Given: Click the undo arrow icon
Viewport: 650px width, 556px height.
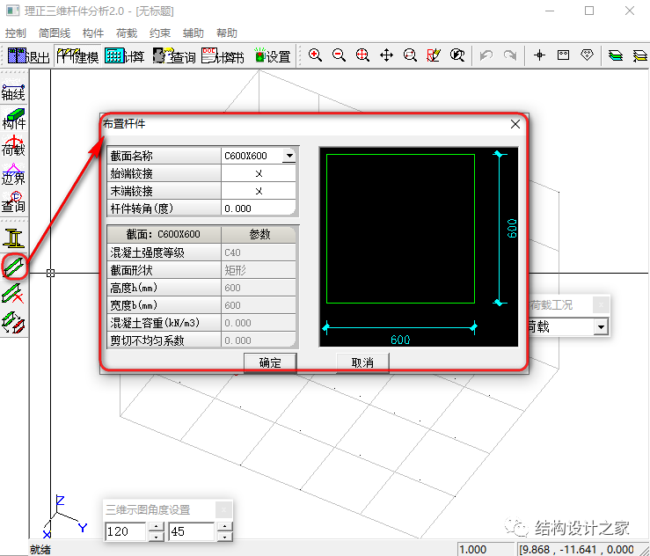Looking at the screenshot, I should pos(486,55).
